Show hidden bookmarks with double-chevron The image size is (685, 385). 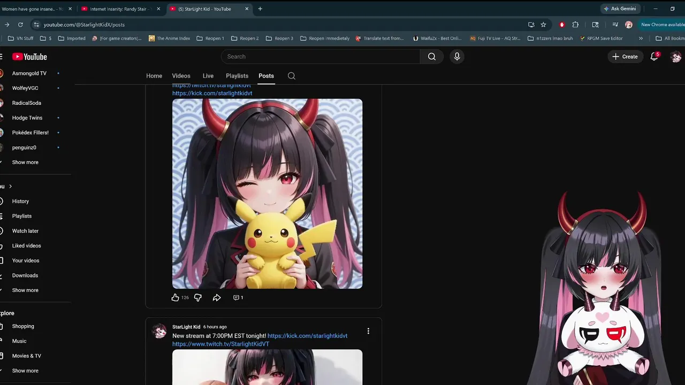[641, 38]
